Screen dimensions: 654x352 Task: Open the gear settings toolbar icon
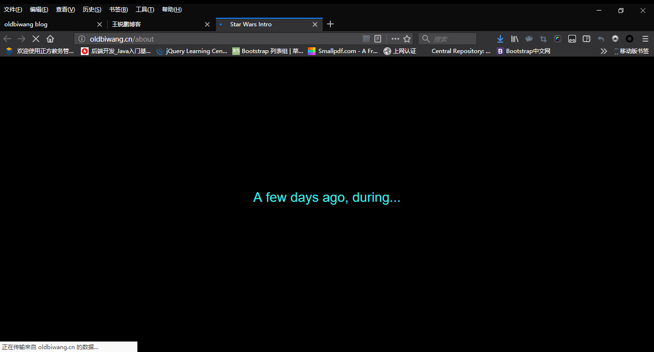coord(615,39)
